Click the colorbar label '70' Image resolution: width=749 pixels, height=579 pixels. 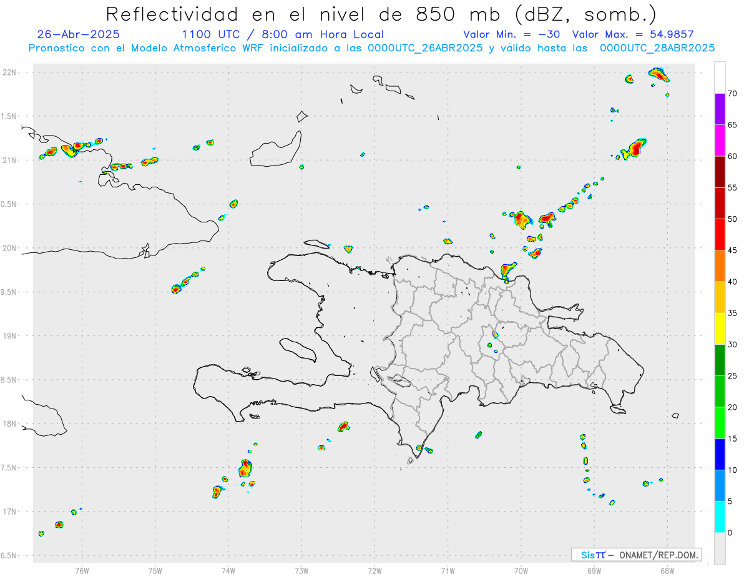732,94
